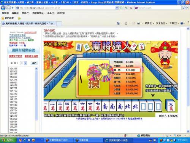This screenshot has height=143, width=190.
Task: Click the Flash Player update link below game
Action: (109, 119)
